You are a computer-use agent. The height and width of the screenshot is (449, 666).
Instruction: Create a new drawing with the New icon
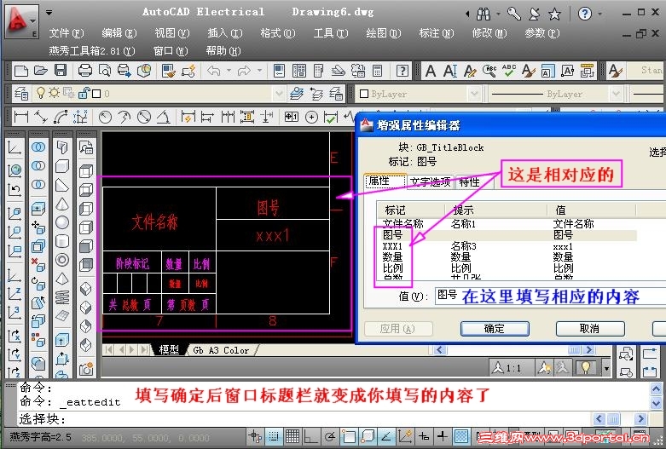coord(20,71)
